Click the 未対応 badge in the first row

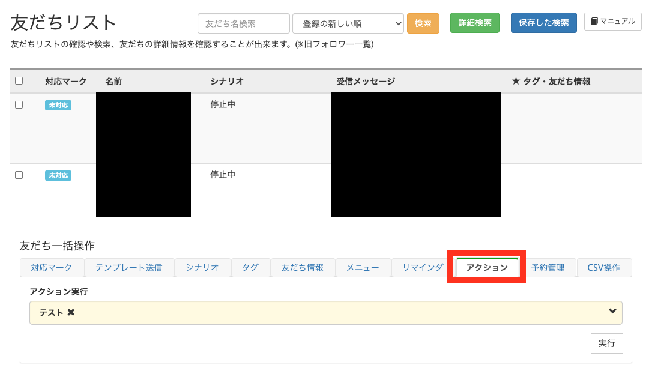[58, 105]
